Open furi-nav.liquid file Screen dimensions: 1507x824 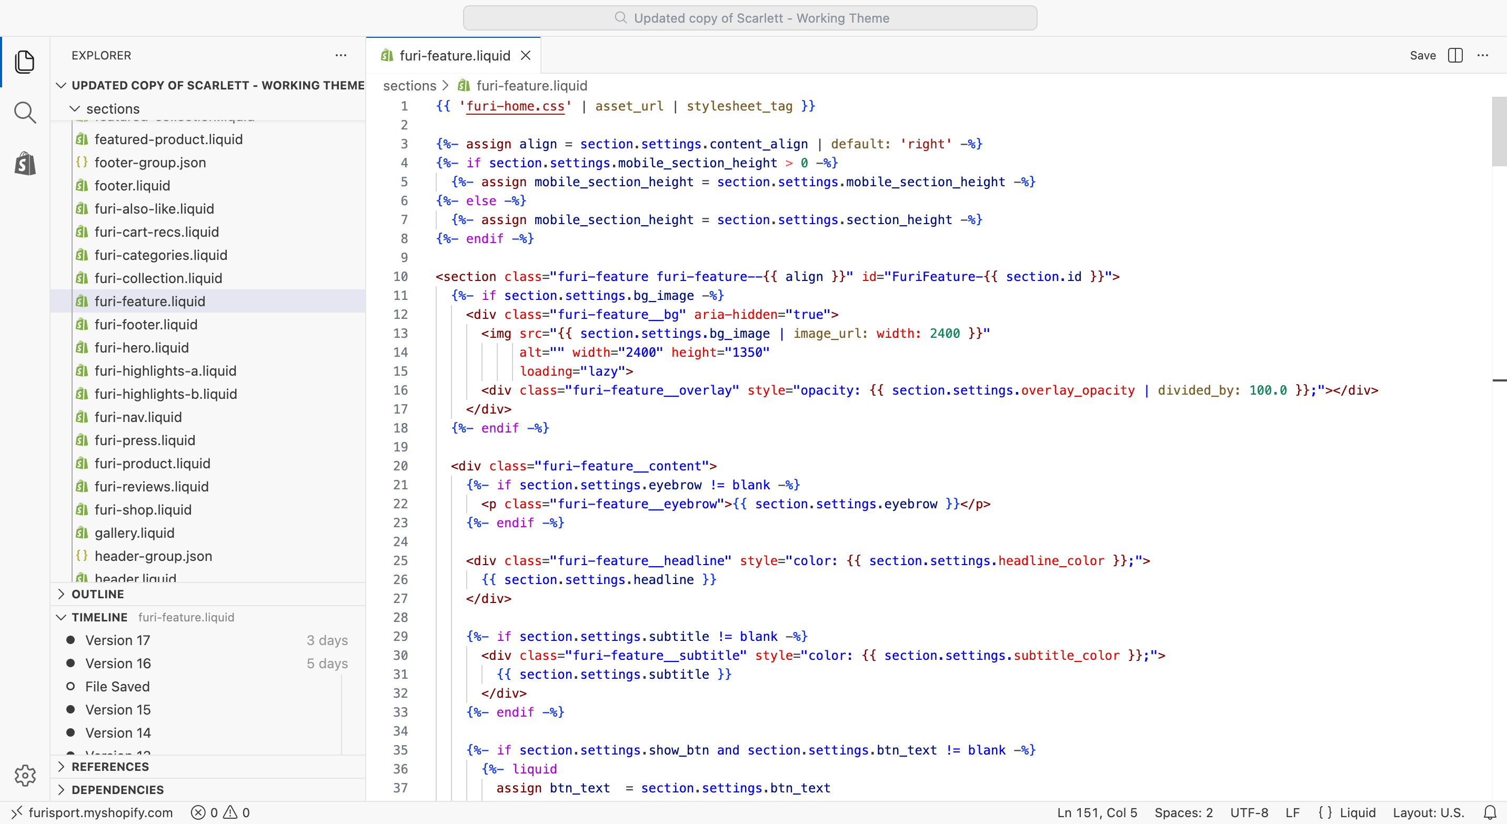(x=208, y=417)
